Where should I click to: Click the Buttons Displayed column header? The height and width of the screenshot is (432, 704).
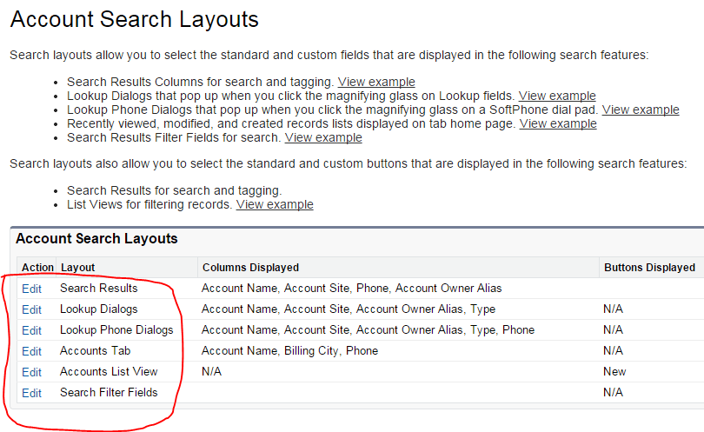[x=649, y=267]
